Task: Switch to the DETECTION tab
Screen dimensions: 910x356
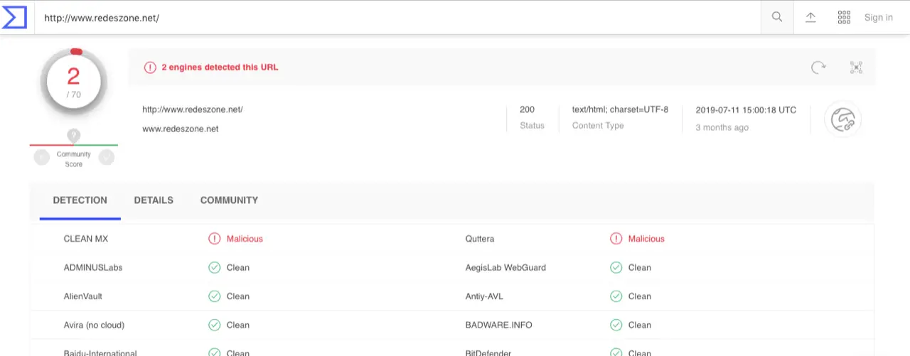Action: pyautogui.click(x=80, y=200)
